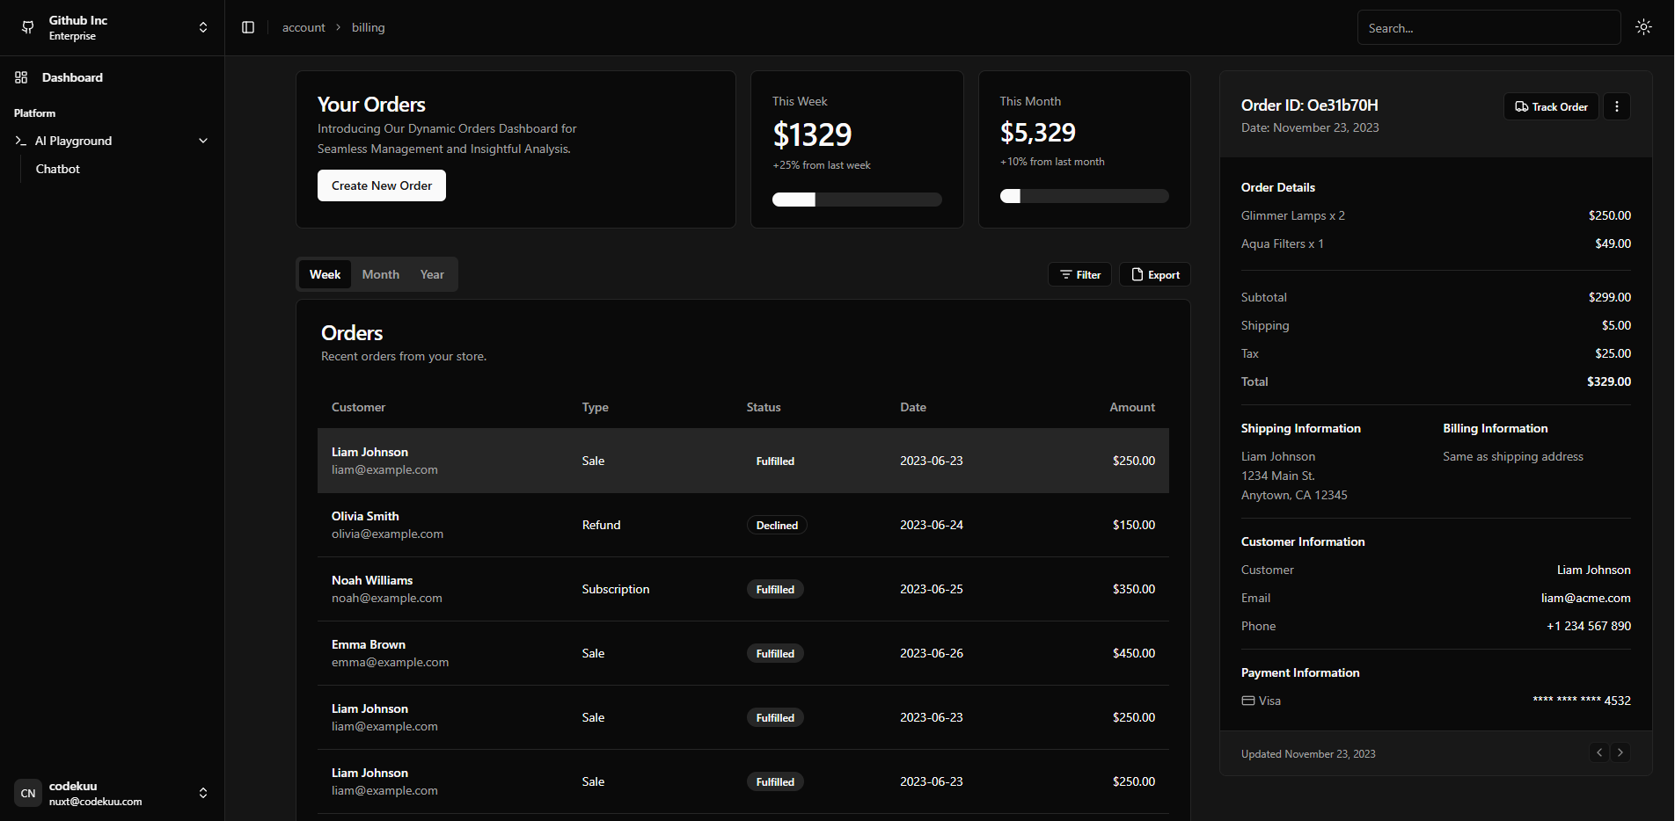Click the This Month progress bar
This screenshot has height=821, width=1675.
point(1084,196)
